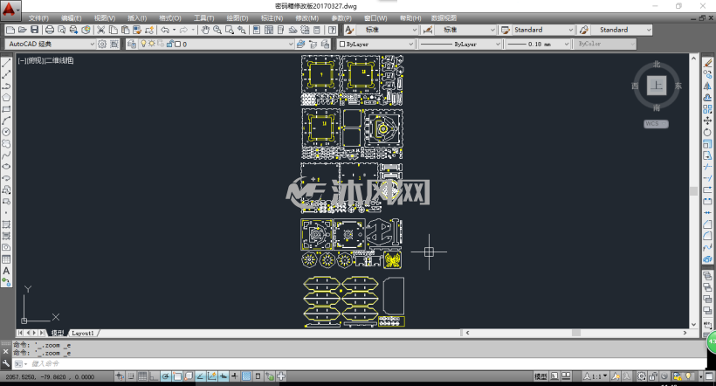Image resolution: width=716 pixels, height=386 pixels.
Task: Create a new drawing with the New icon
Action: (10, 31)
